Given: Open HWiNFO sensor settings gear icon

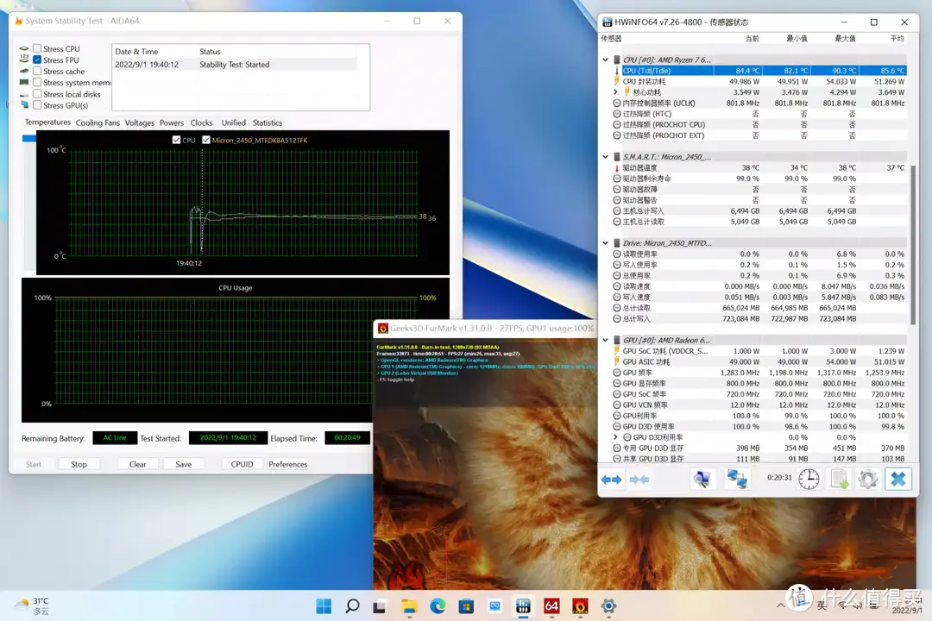Looking at the screenshot, I should click(x=868, y=479).
